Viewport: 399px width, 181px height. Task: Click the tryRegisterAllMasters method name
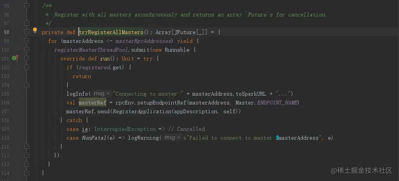point(111,32)
